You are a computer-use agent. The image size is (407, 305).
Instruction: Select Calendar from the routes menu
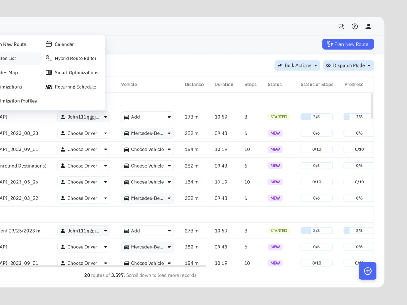[x=64, y=44]
